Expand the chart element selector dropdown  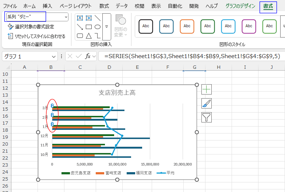pos(66,17)
